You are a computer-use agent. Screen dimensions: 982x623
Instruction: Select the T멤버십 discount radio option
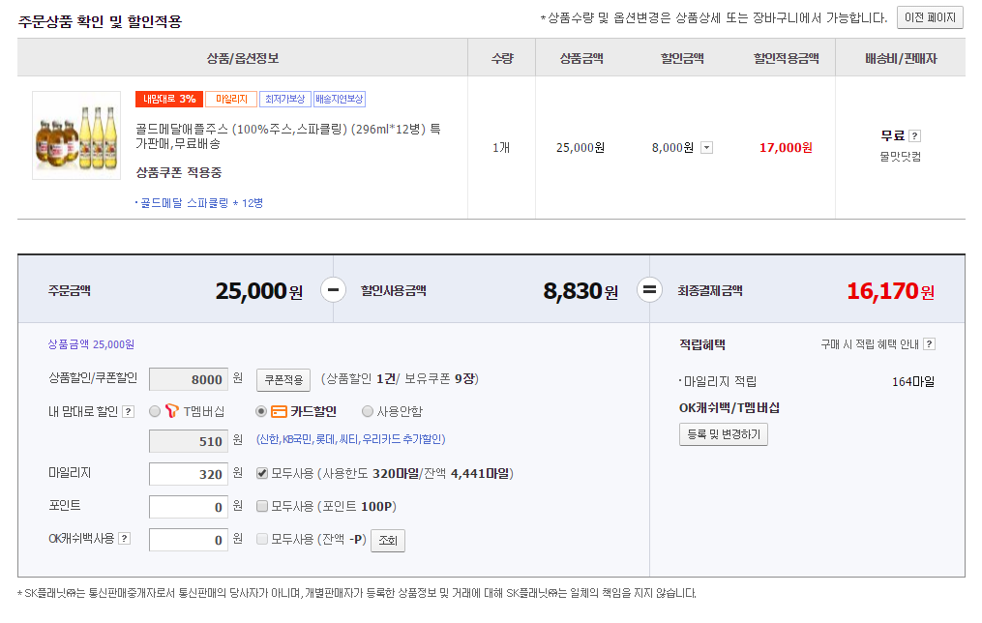click(155, 411)
